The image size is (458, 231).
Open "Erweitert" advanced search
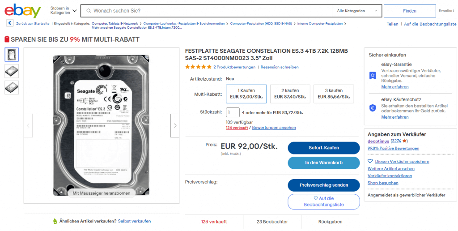coord(446,11)
